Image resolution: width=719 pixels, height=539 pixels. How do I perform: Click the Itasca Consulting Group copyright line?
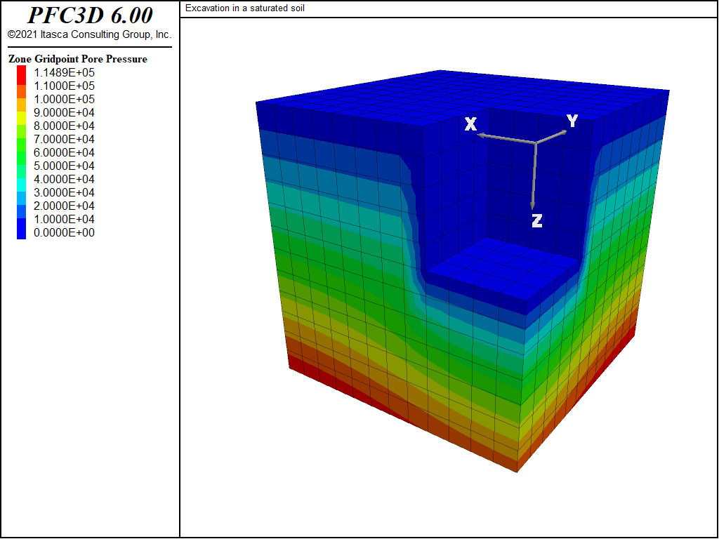(x=89, y=34)
